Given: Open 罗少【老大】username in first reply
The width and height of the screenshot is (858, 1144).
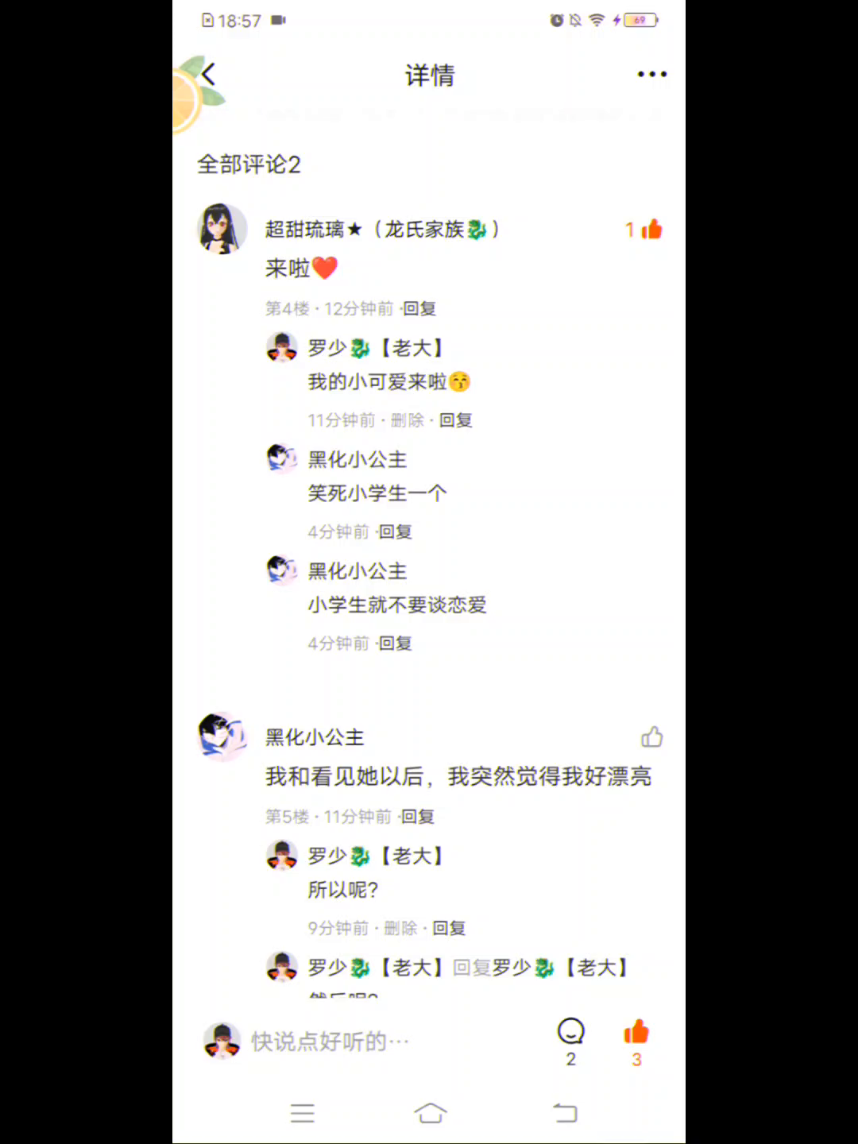Looking at the screenshot, I should click(375, 348).
